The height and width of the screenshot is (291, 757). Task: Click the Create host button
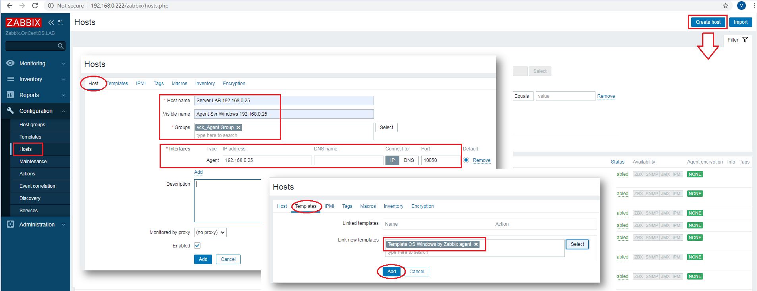coord(708,22)
